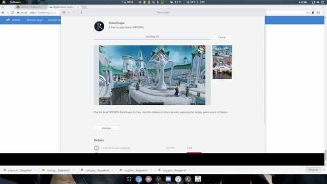
Task: Expand options for io.githu...flatpakref download
Action: (x=151, y=170)
